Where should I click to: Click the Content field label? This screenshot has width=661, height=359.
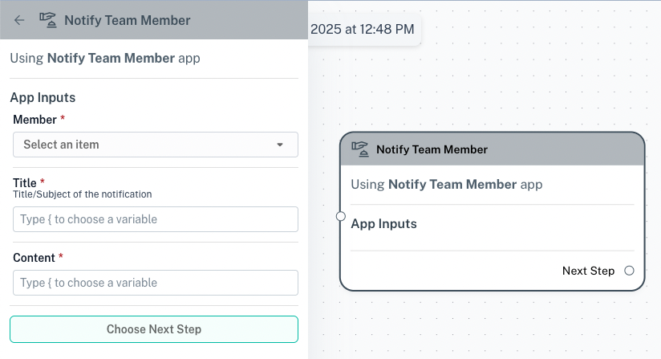34,258
